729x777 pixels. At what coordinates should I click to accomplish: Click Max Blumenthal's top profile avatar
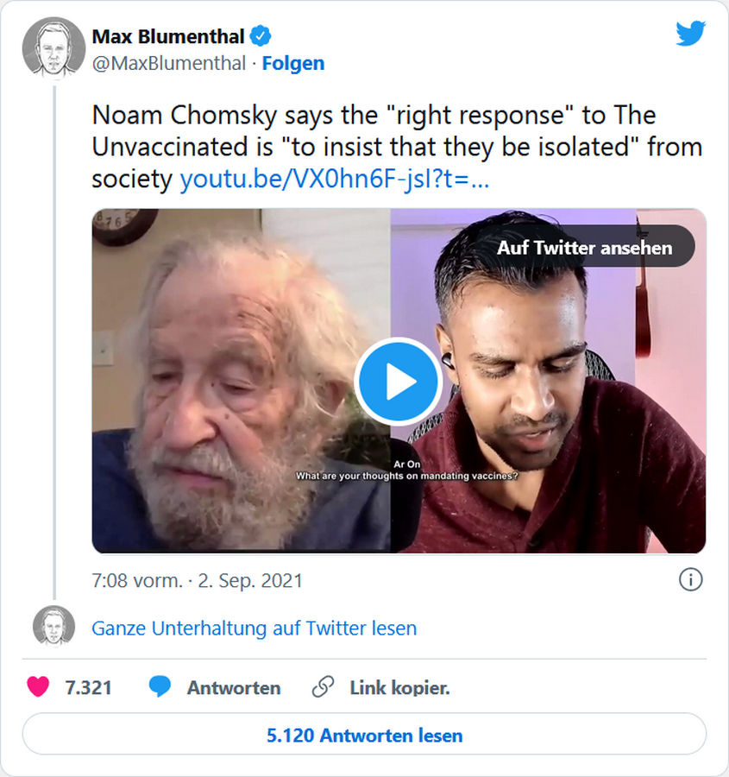click(x=53, y=48)
